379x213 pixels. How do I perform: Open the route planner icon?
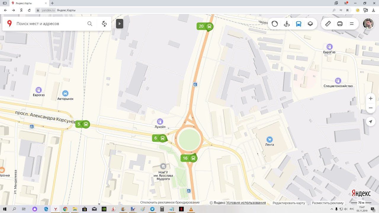(104, 24)
